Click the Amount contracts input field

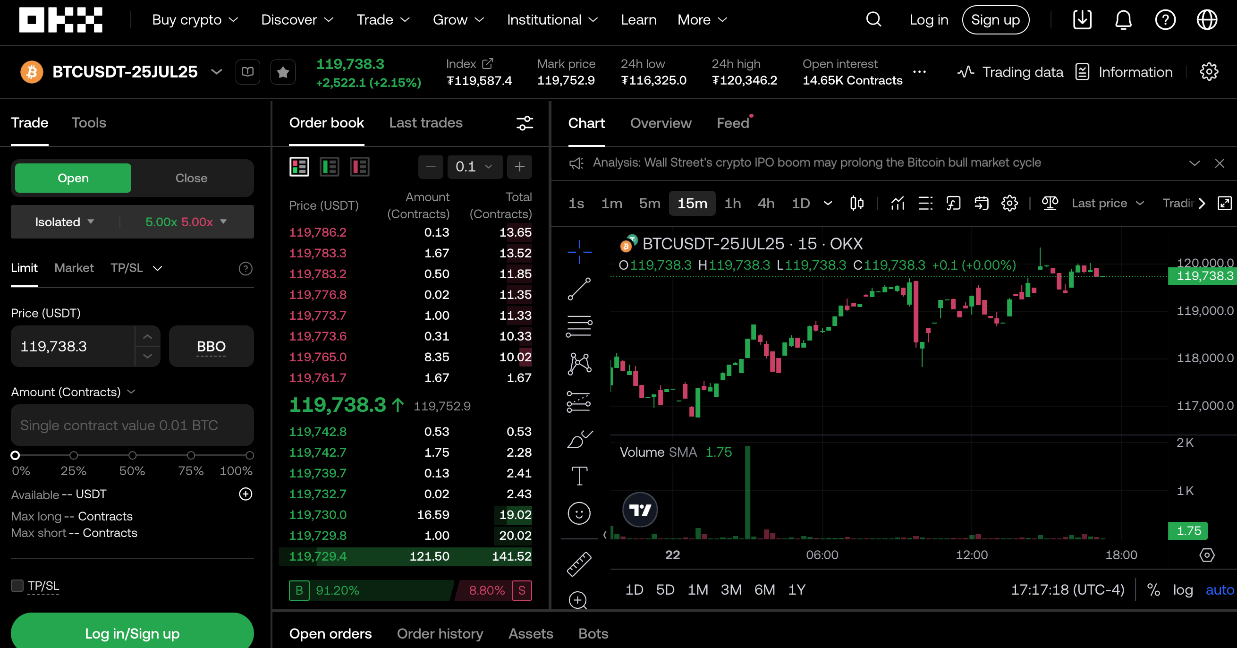pos(132,425)
